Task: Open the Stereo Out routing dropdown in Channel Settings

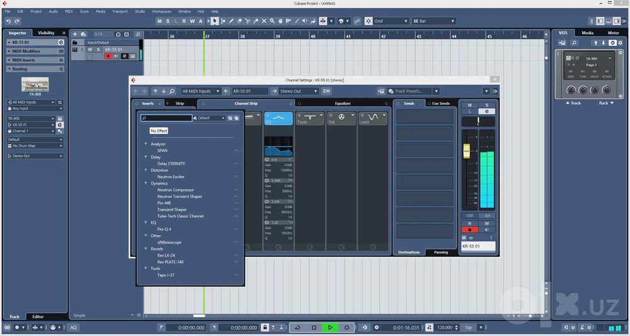Action: point(299,91)
